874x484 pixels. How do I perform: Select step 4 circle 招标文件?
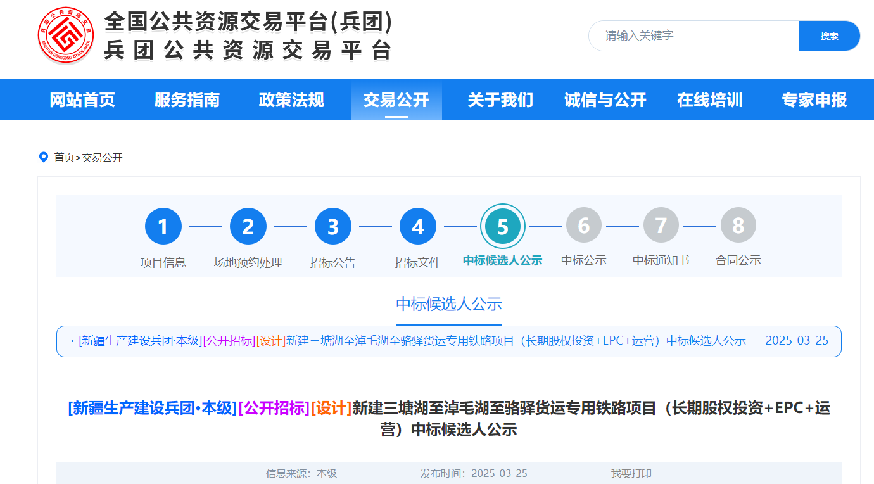tap(418, 226)
